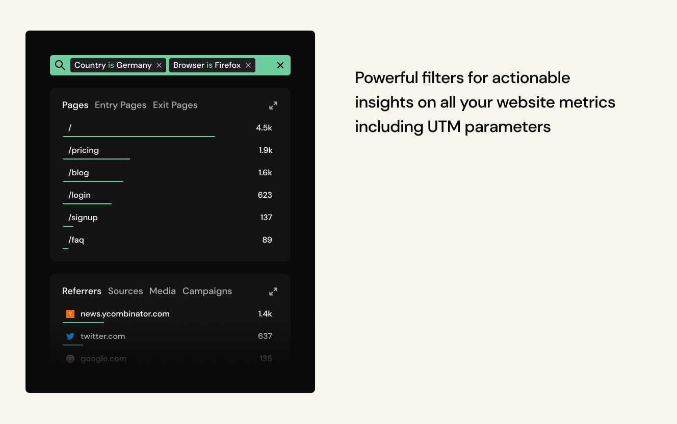Viewport: 677px width, 424px height.
Task: Remove the Country is Germany filter
Action: 159,65
